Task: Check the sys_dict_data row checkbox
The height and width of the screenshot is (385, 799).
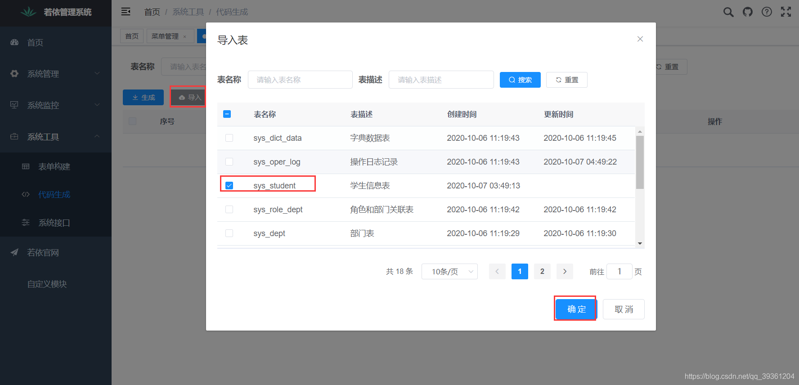Action: (229, 138)
